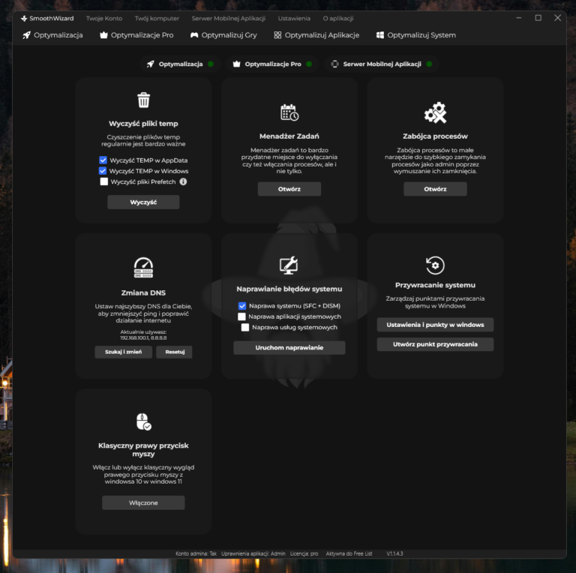Click the Szukaj i zmień DNS button
The width and height of the screenshot is (576, 573).
click(124, 352)
